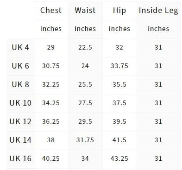Select the UK 16 row label

point(20,158)
